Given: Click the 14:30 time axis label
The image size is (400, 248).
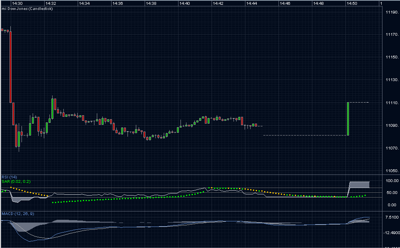Looking at the screenshot, I should click(17, 3).
